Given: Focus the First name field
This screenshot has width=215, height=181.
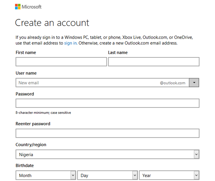Looking at the screenshot, I should coord(61,62).
